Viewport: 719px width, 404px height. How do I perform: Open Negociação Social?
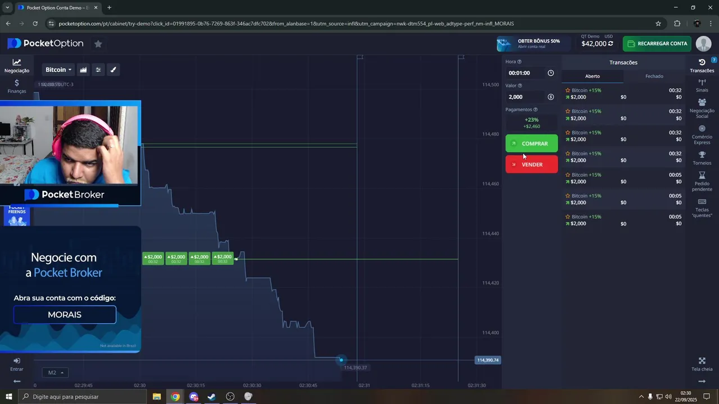point(702,109)
